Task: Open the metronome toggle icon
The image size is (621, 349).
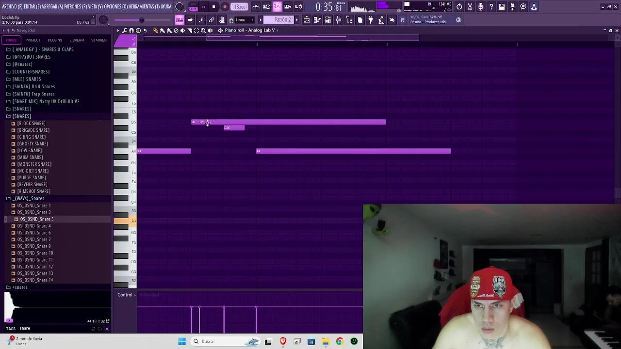Action: (256, 7)
